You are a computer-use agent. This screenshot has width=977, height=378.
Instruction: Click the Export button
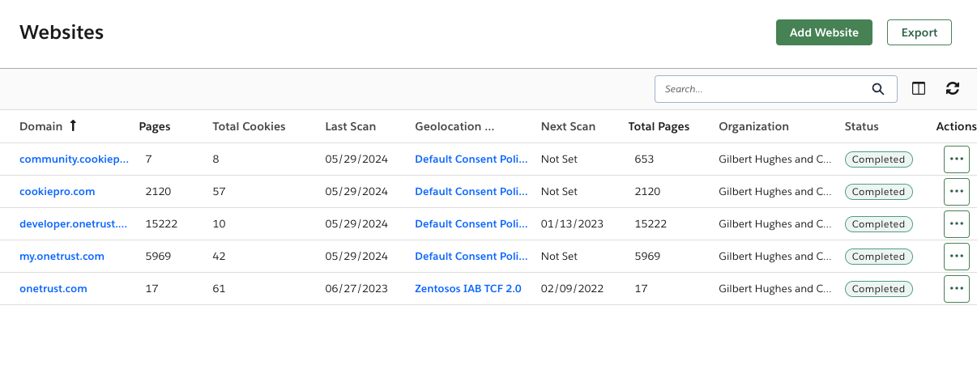[x=919, y=32]
